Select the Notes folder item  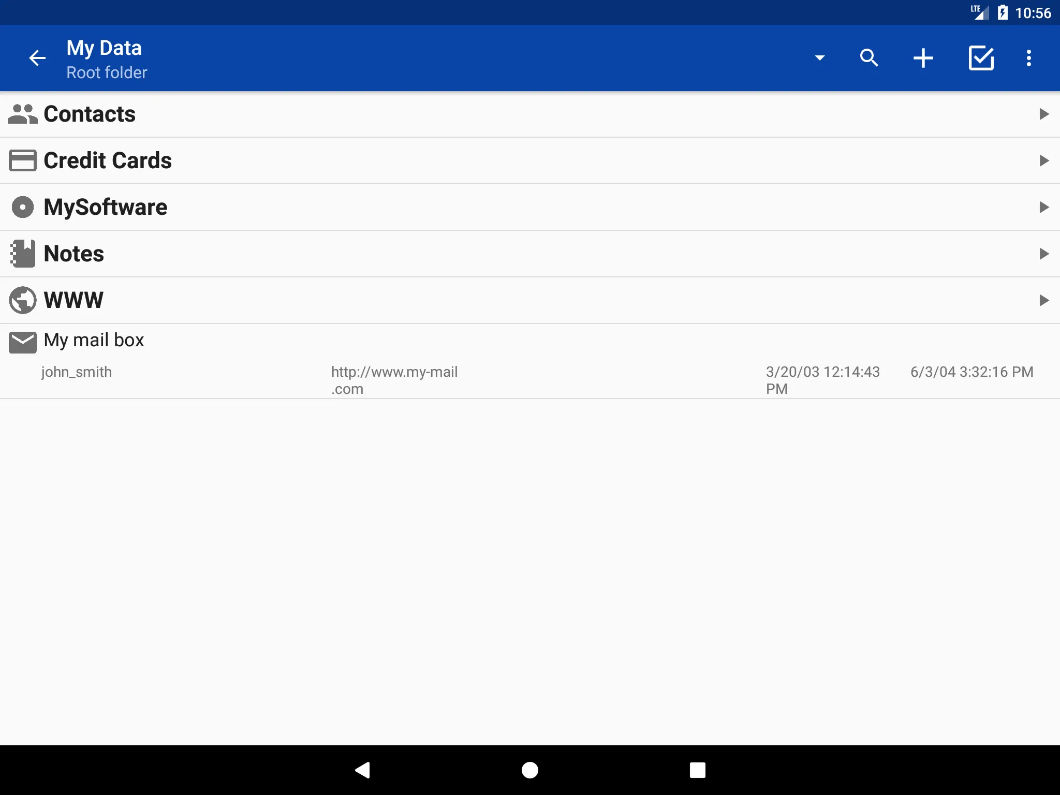(530, 253)
